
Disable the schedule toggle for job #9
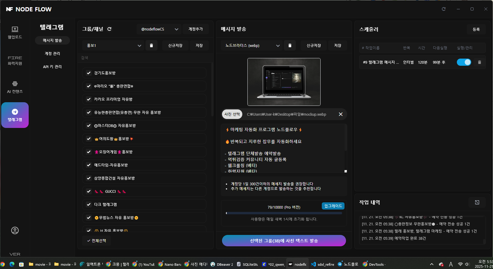tap(464, 62)
